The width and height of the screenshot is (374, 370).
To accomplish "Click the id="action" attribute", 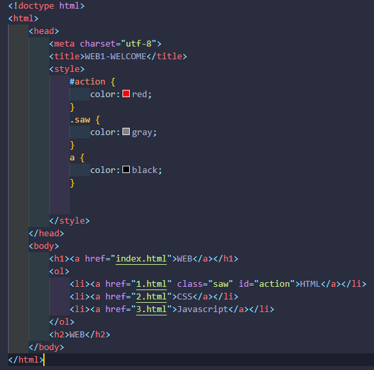I will (x=267, y=284).
